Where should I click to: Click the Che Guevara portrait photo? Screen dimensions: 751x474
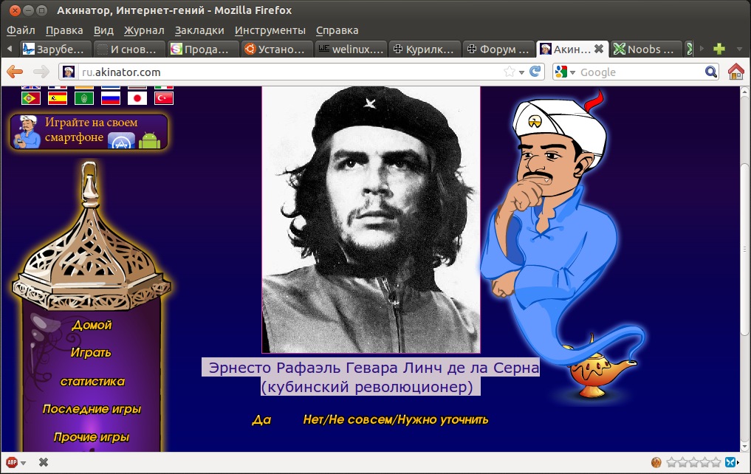coord(371,220)
